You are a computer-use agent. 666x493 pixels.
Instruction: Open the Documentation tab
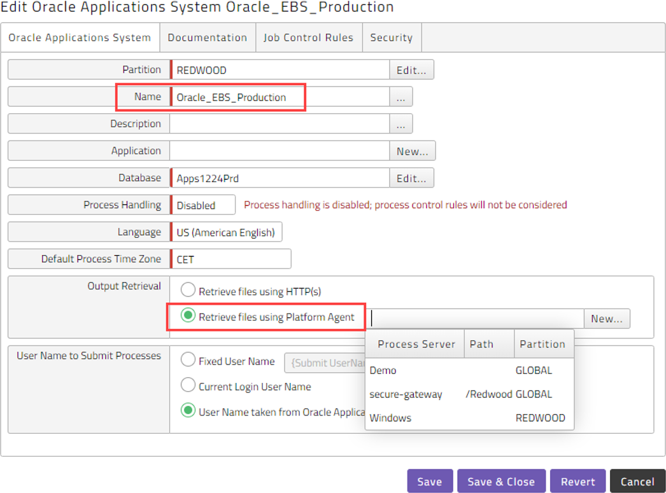(208, 38)
